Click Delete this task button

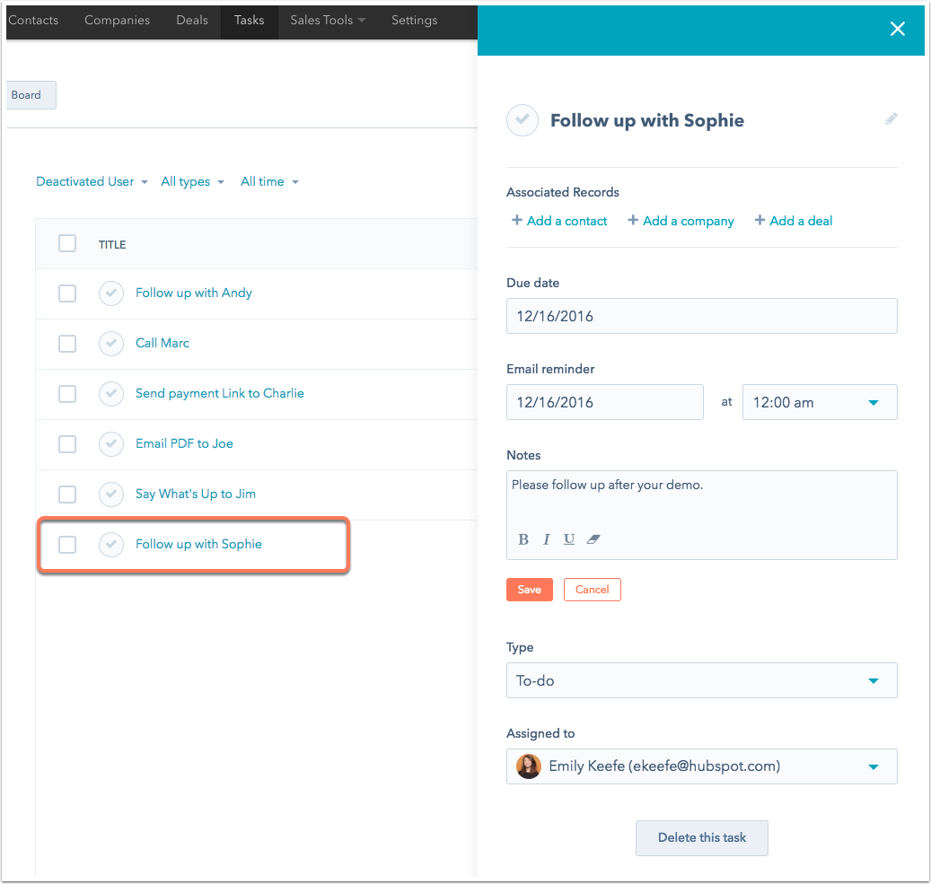click(701, 837)
